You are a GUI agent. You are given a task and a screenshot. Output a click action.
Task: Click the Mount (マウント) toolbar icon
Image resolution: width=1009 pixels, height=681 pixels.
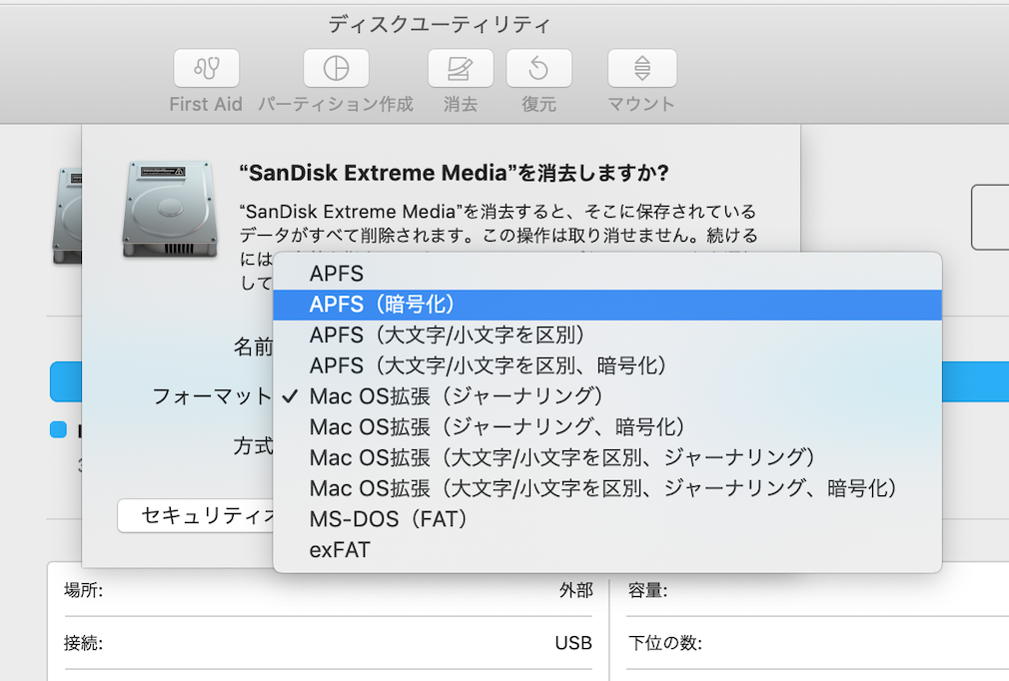pyautogui.click(x=642, y=68)
